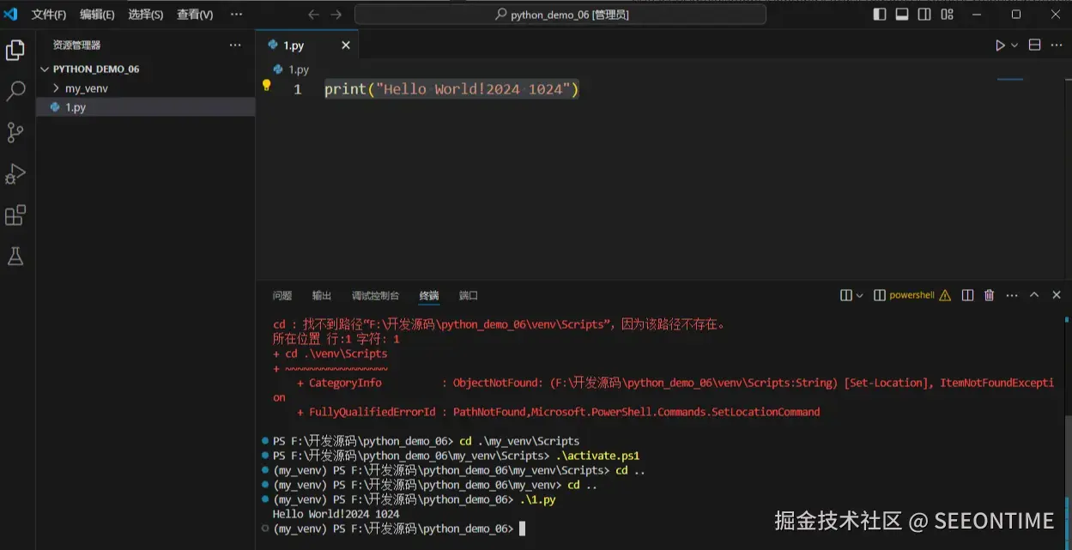Viewport: 1072px width, 550px height.
Task: Click the editor minimap
Action: click(x=1010, y=79)
